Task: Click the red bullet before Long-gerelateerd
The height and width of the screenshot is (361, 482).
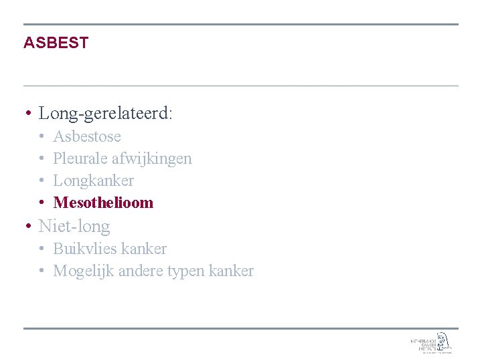Action: click(28, 113)
